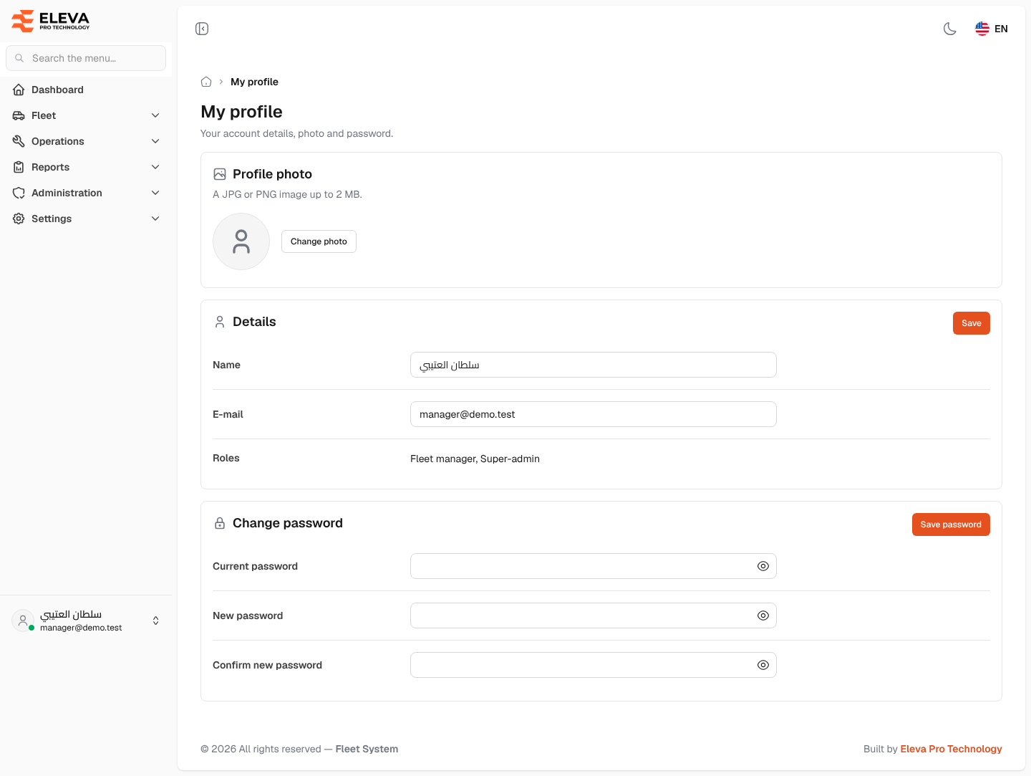Show the Current password field's text
Screen dimensions: 1031x776
point(763,566)
